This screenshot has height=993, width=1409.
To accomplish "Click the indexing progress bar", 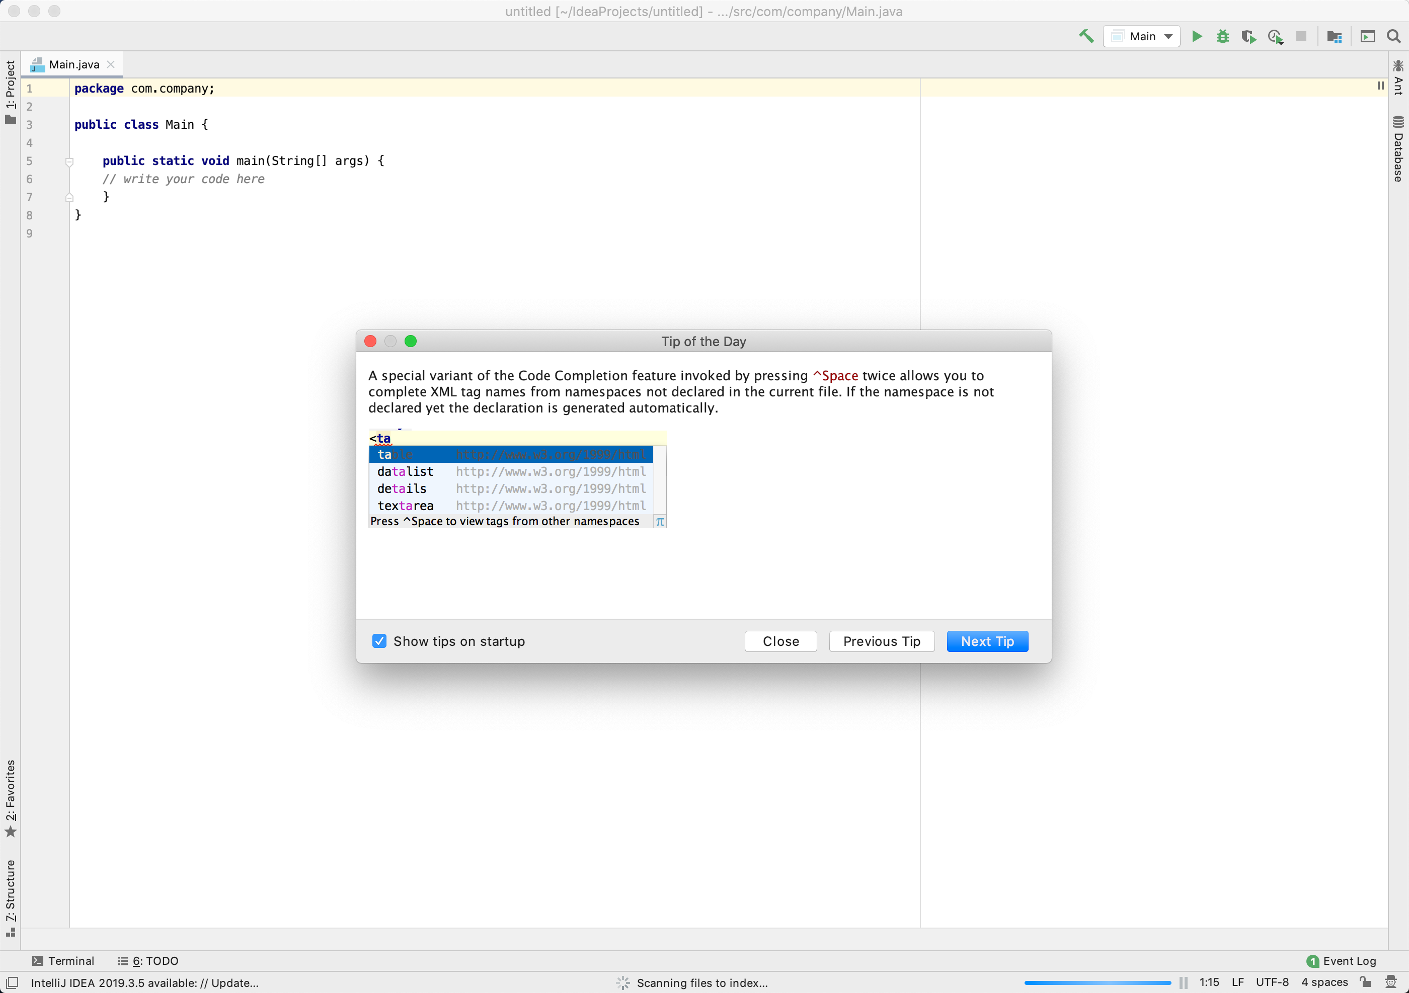I will pos(1097,982).
